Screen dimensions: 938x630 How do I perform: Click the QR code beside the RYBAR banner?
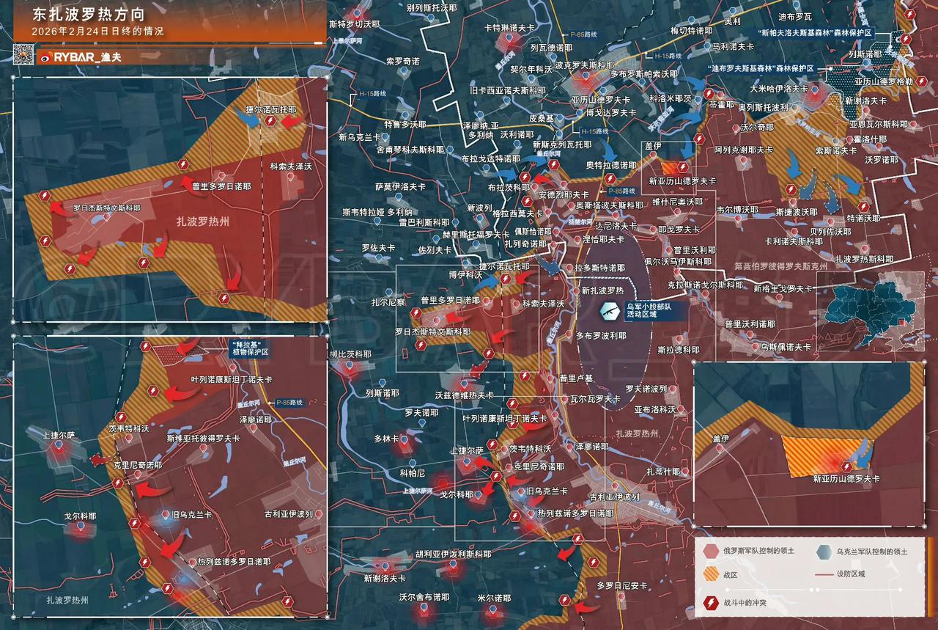pyautogui.click(x=24, y=55)
